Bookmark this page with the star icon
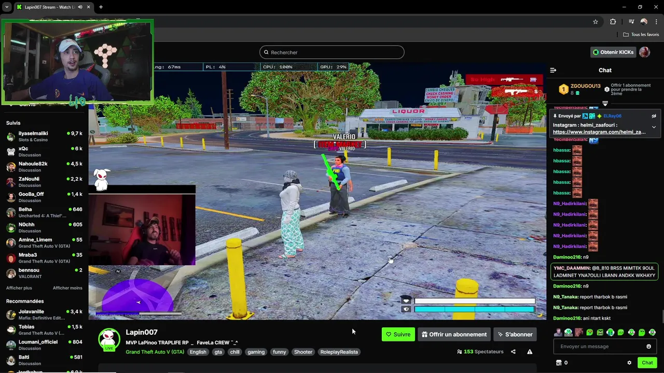664x373 pixels. click(x=596, y=22)
